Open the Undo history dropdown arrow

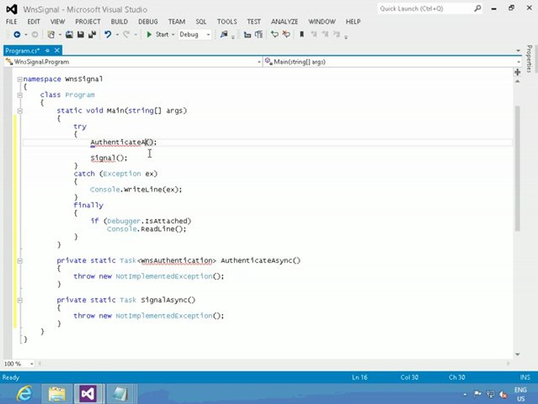point(117,35)
